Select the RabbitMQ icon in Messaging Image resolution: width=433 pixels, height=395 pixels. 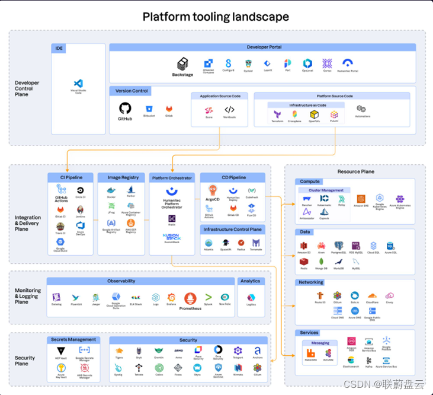(310, 353)
